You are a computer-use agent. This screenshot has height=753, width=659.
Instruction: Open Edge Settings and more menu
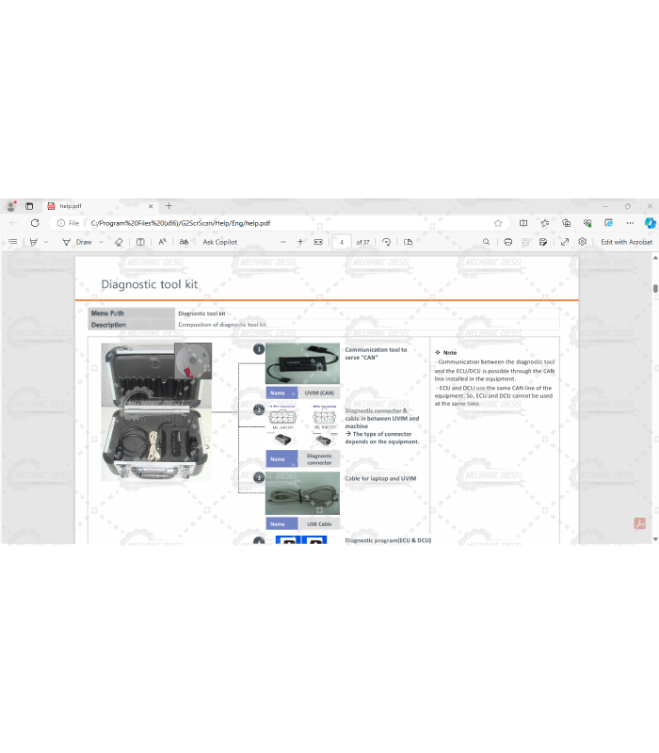pos(629,223)
